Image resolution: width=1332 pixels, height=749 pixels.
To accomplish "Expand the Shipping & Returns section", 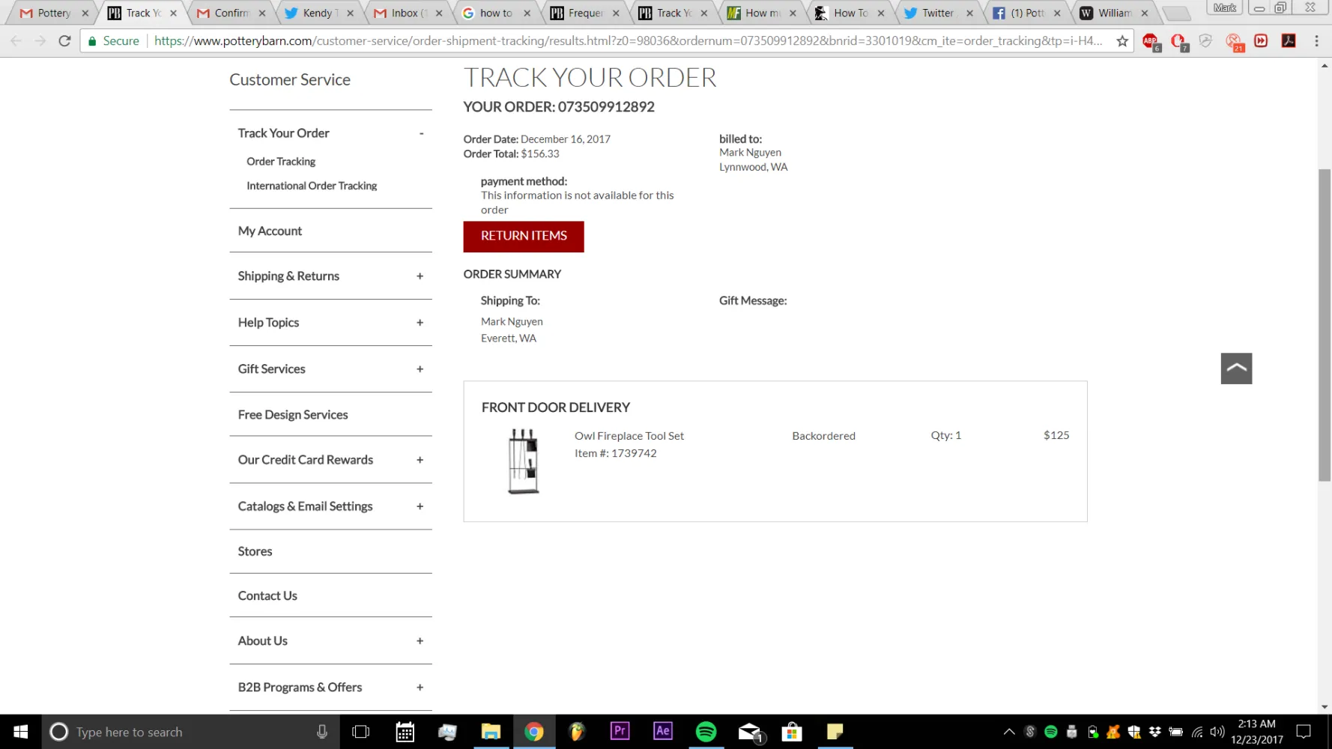I will pyautogui.click(x=420, y=276).
